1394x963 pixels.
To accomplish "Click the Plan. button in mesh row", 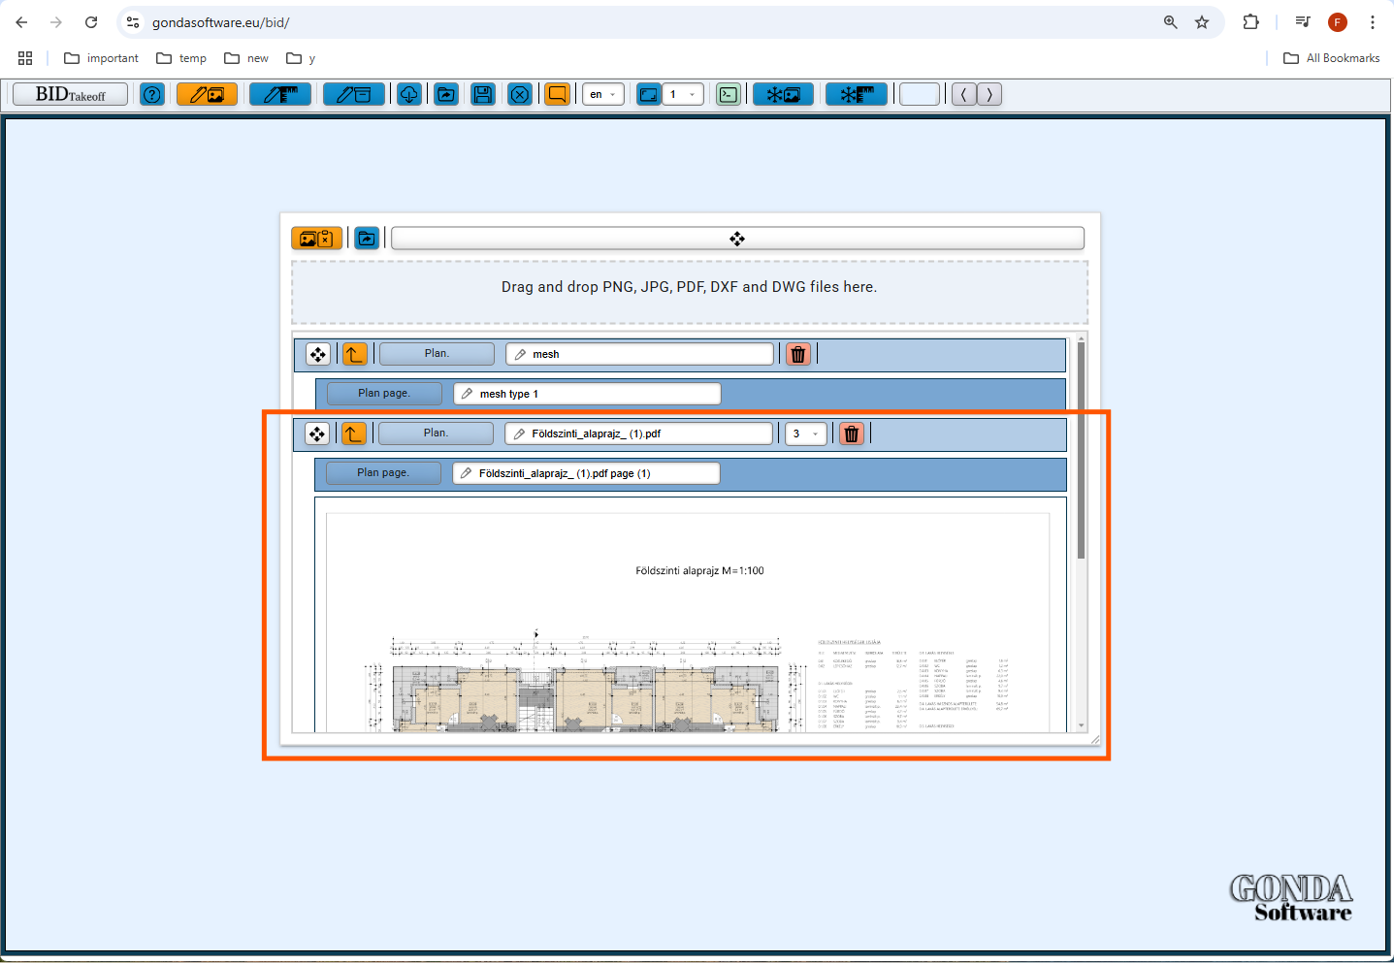I will (x=437, y=354).
